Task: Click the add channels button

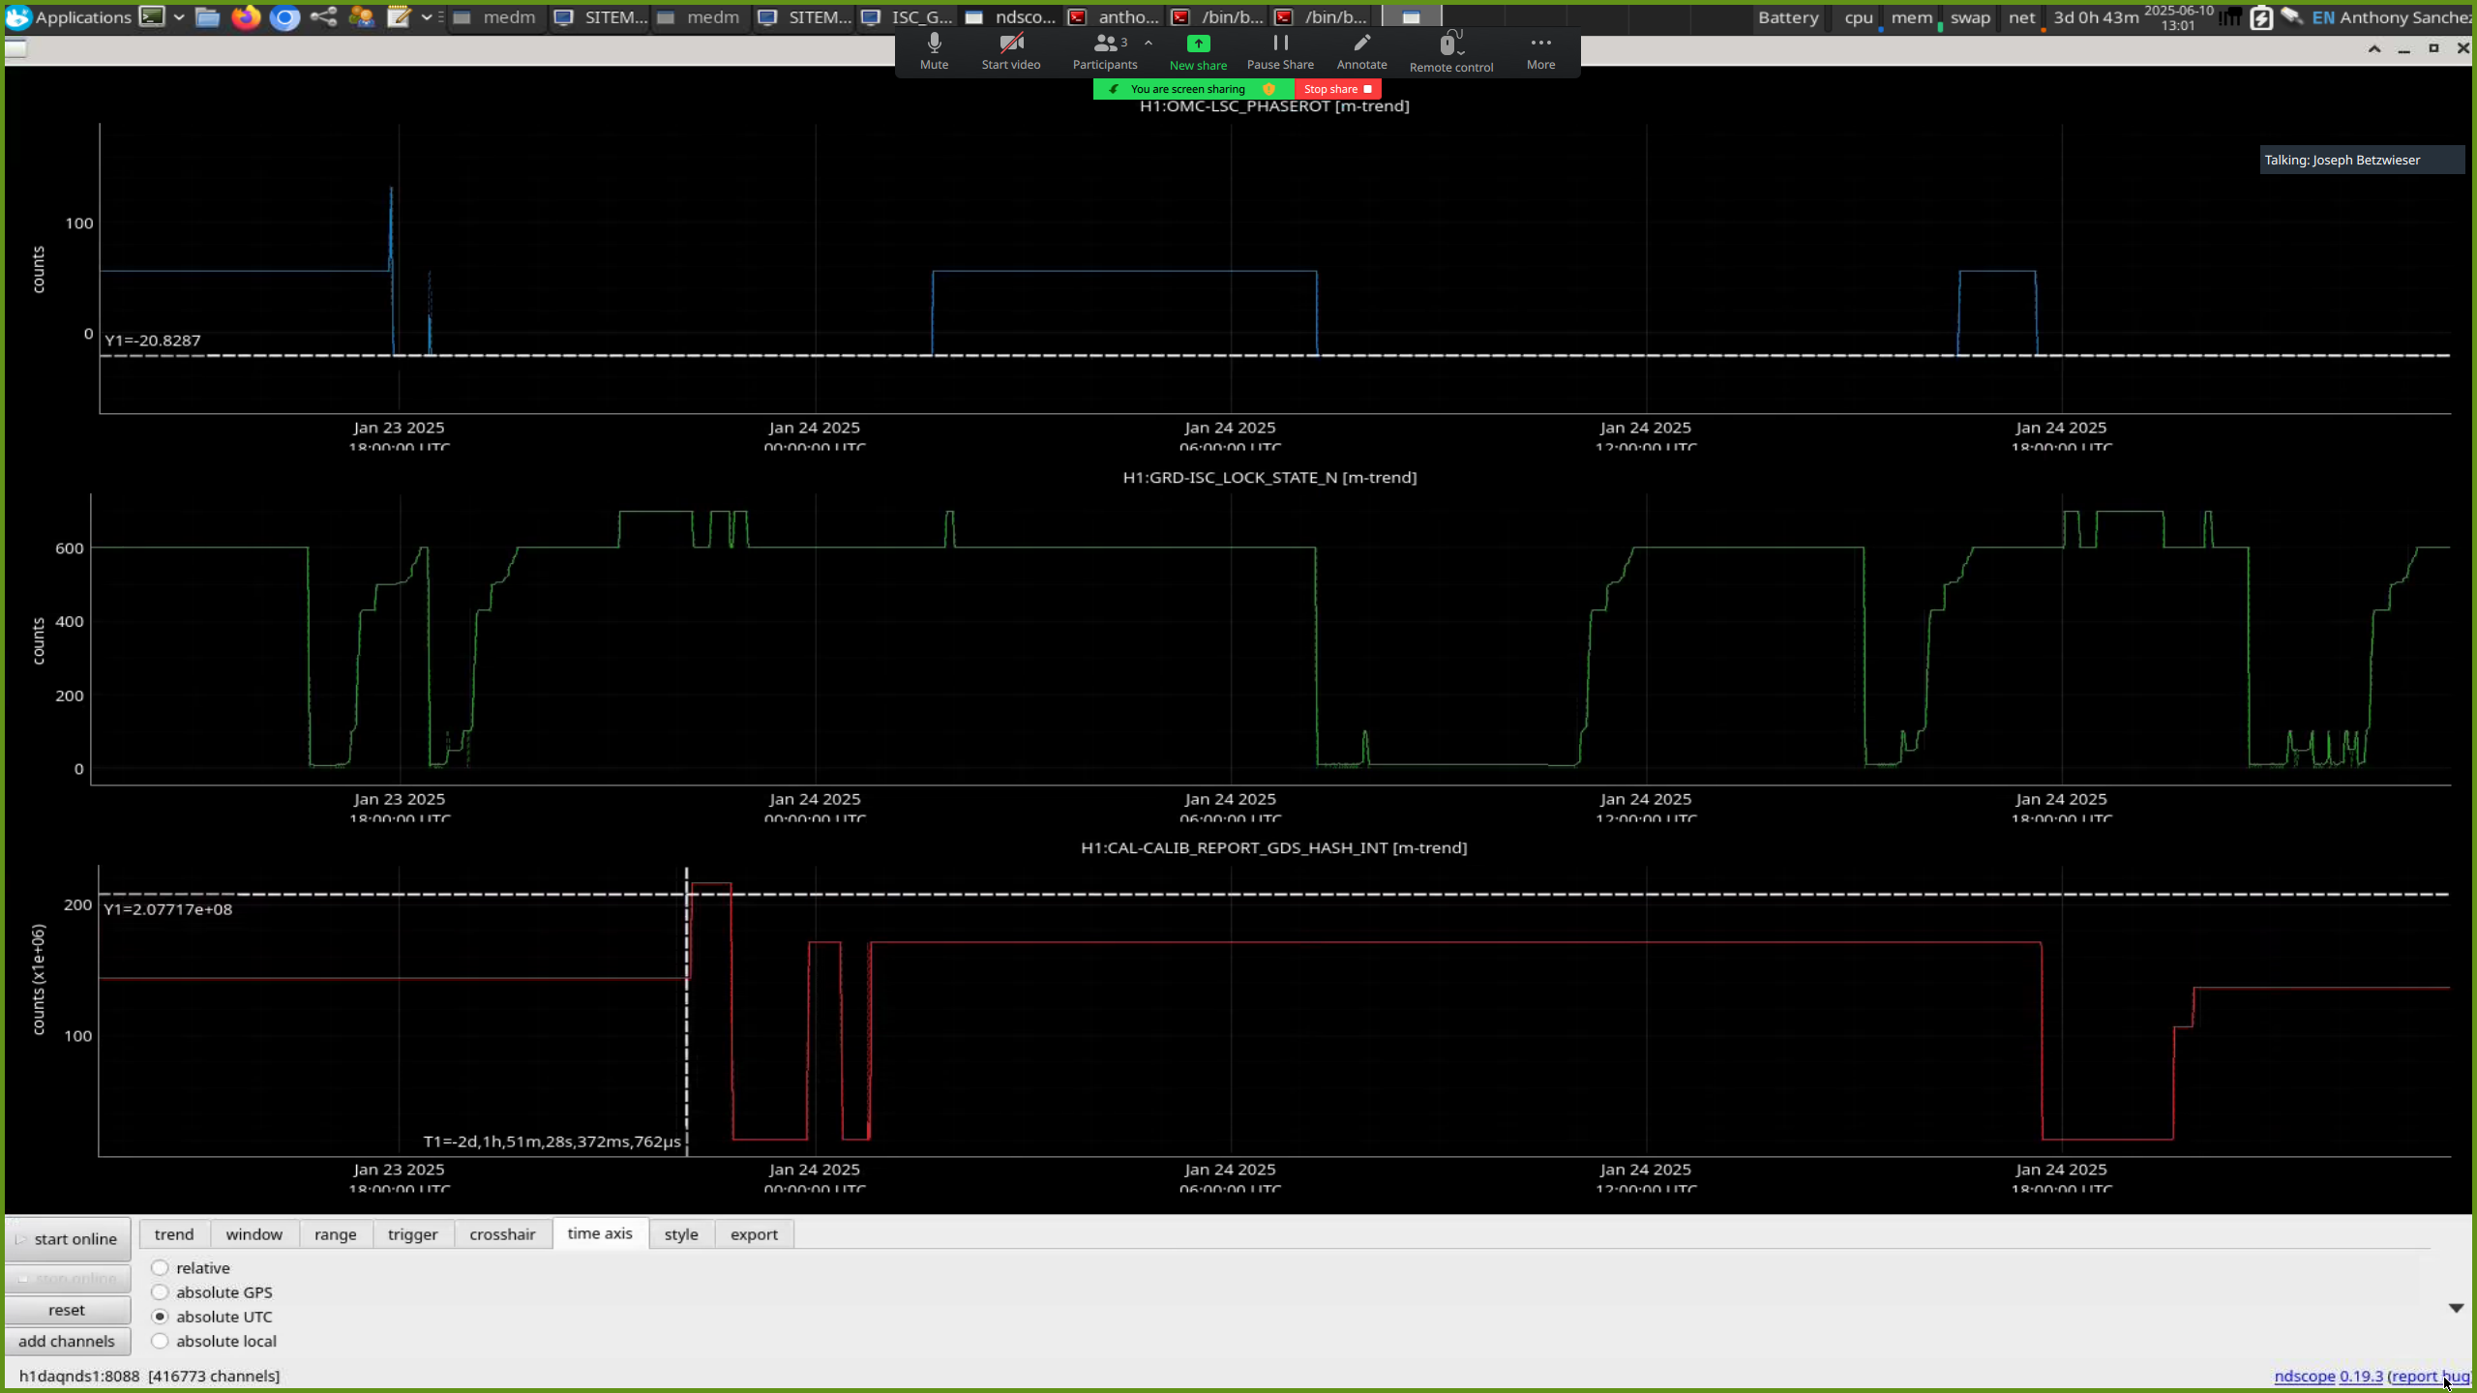Action: tap(68, 1342)
